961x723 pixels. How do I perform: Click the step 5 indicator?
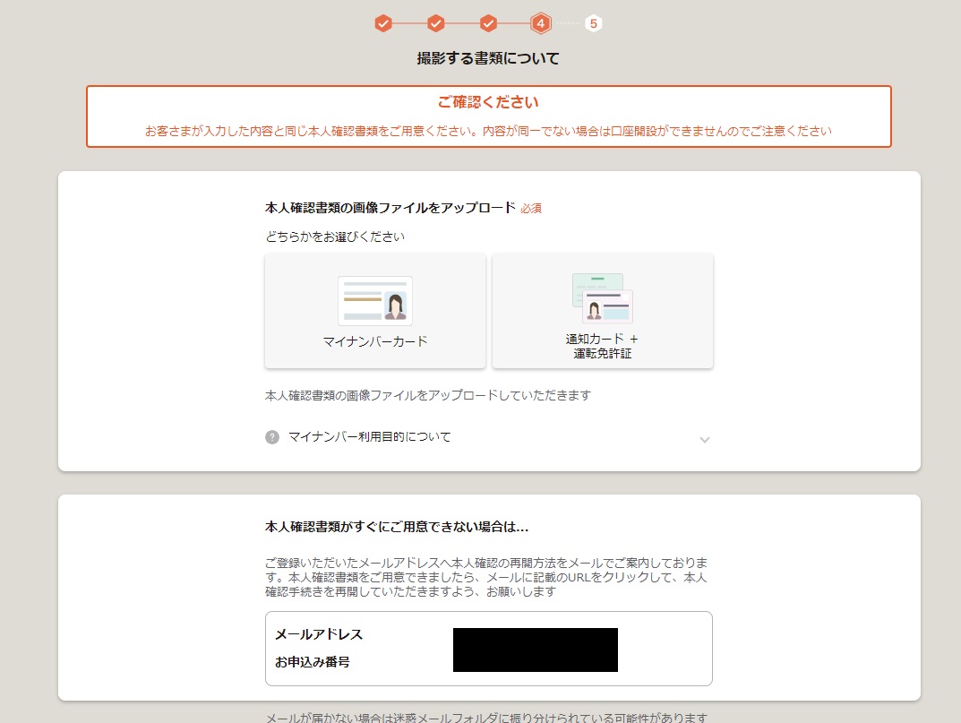click(593, 23)
